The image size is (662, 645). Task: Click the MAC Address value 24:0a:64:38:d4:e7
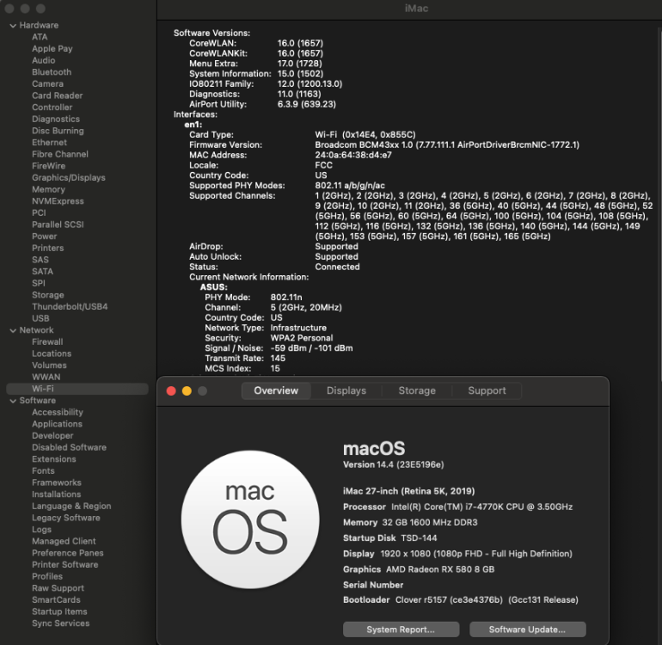click(x=353, y=155)
